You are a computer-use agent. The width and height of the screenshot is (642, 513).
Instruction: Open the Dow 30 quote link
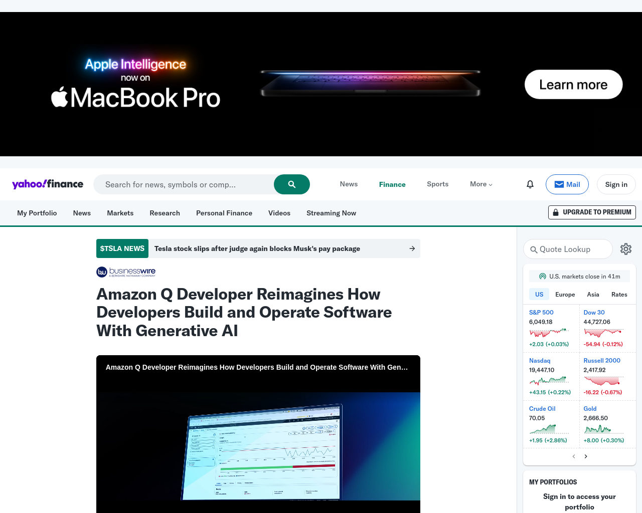594,312
